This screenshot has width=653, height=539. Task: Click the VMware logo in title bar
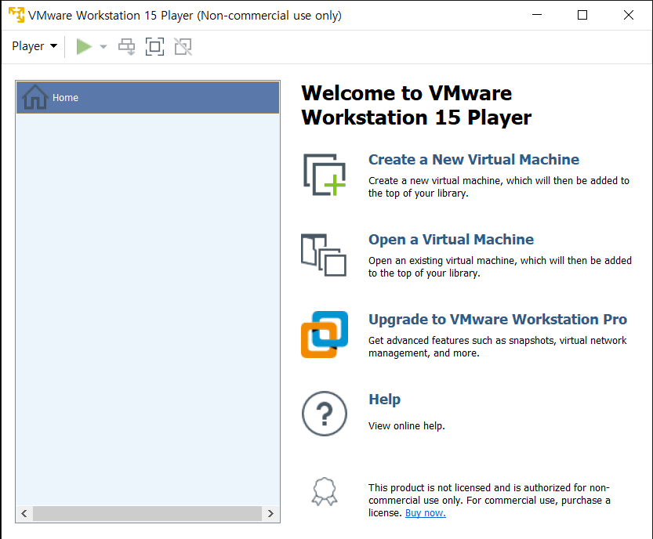click(x=16, y=15)
